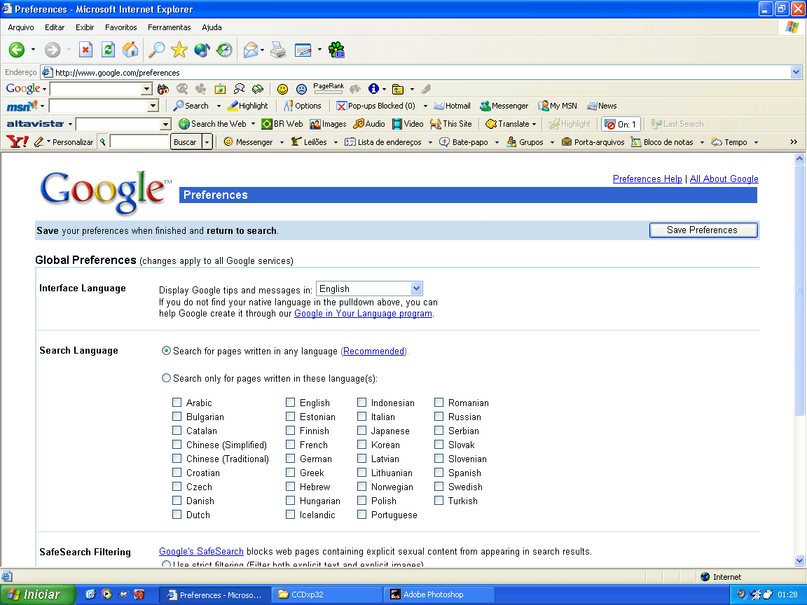The height and width of the screenshot is (605, 807).
Task: Click Pop-ups Blocked (0) button
Action: click(375, 106)
